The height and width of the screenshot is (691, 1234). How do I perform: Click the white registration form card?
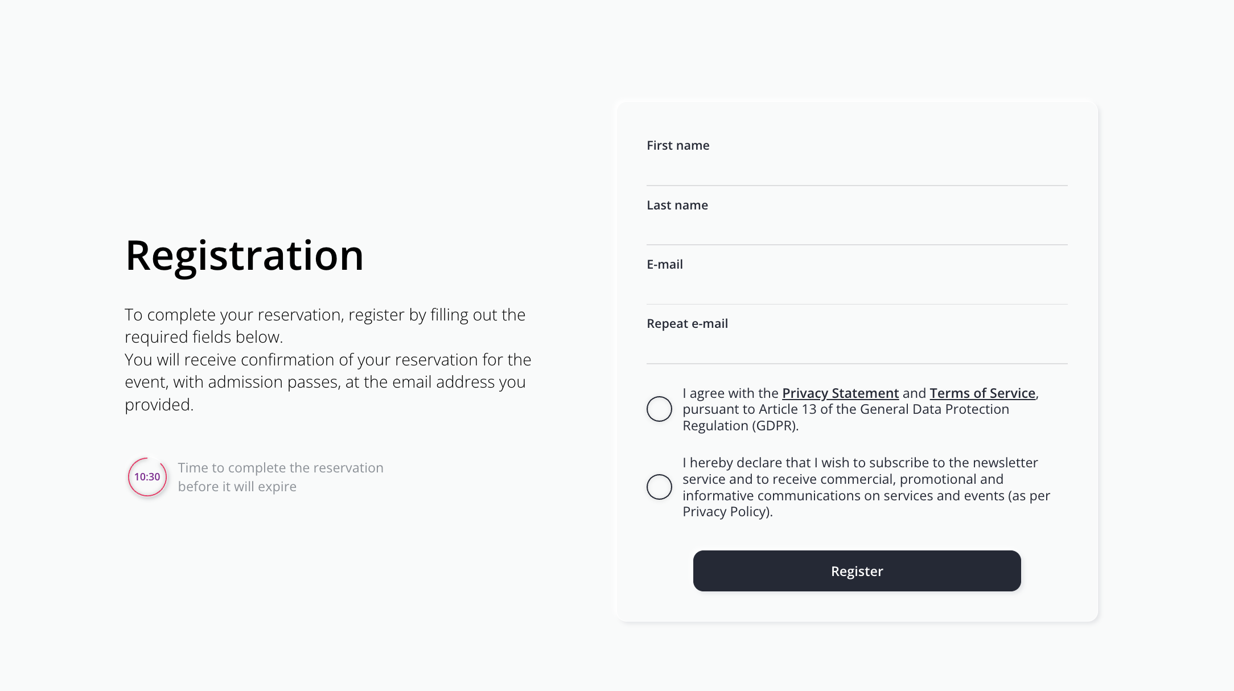click(x=857, y=361)
